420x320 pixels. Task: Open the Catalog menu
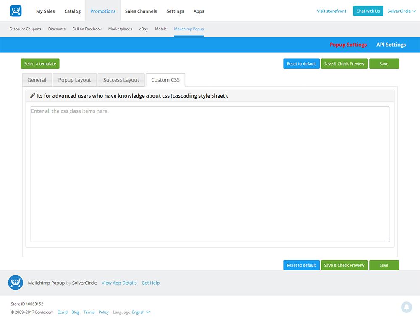(x=72, y=11)
